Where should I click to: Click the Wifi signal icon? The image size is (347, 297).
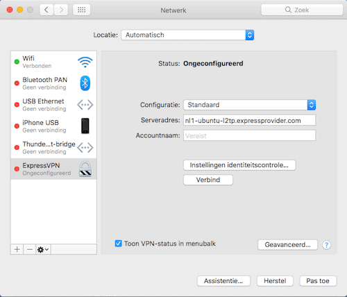[x=85, y=62]
